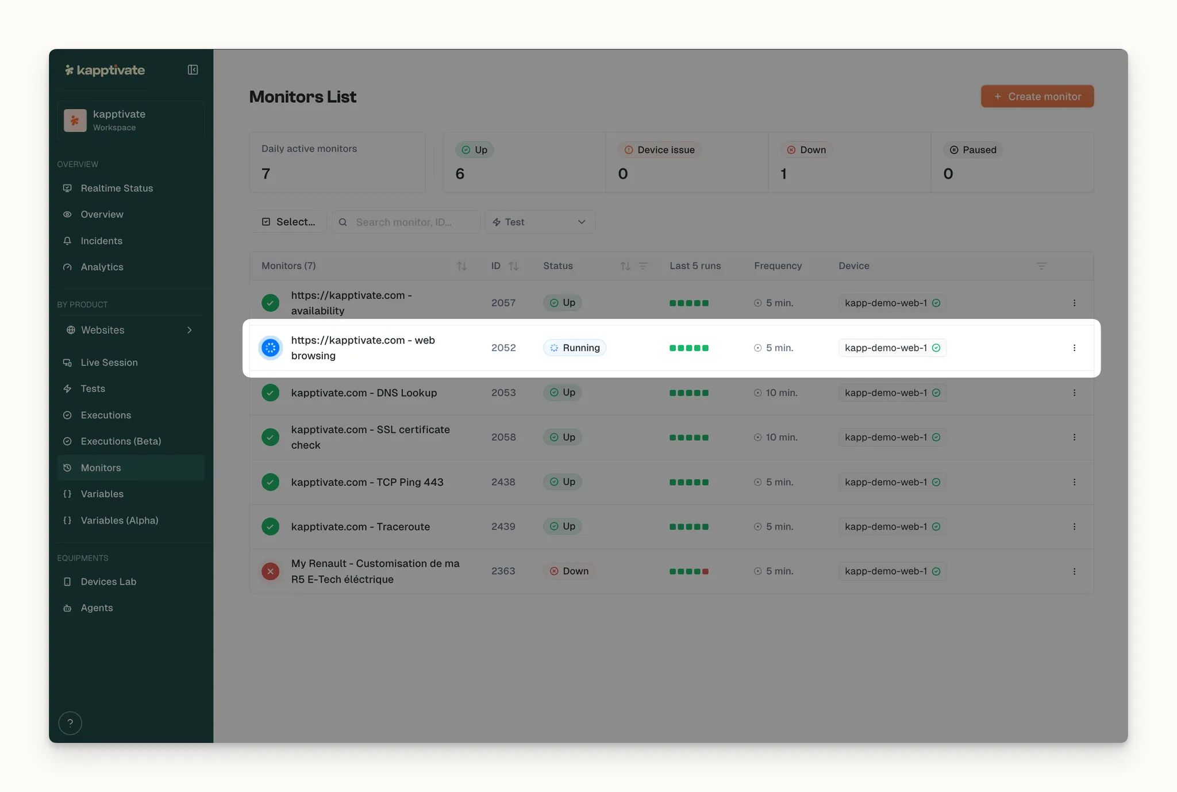This screenshot has width=1177, height=792.
Task: Open kapptivate.com - Traceroute monitor
Action: coord(360,526)
